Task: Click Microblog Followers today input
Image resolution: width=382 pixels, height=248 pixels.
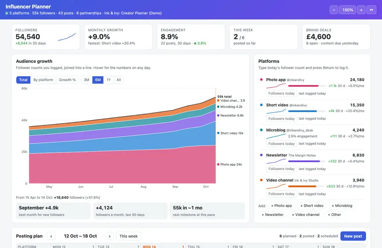Action: point(281,144)
